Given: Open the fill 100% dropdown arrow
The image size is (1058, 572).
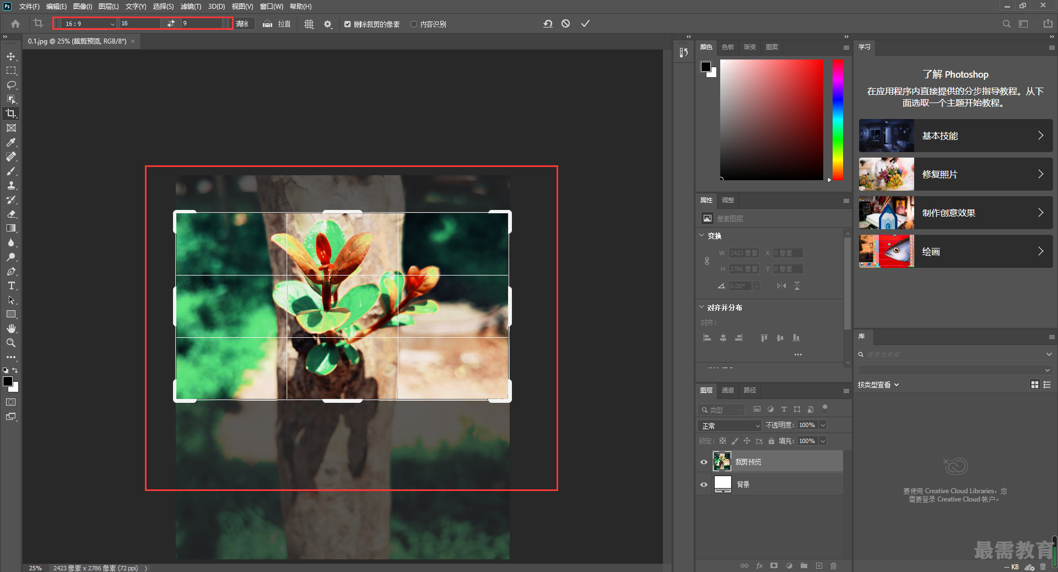Looking at the screenshot, I should (823, 441).
